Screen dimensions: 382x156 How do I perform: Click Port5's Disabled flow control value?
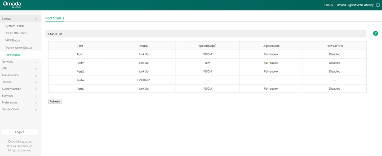point(335,89)
